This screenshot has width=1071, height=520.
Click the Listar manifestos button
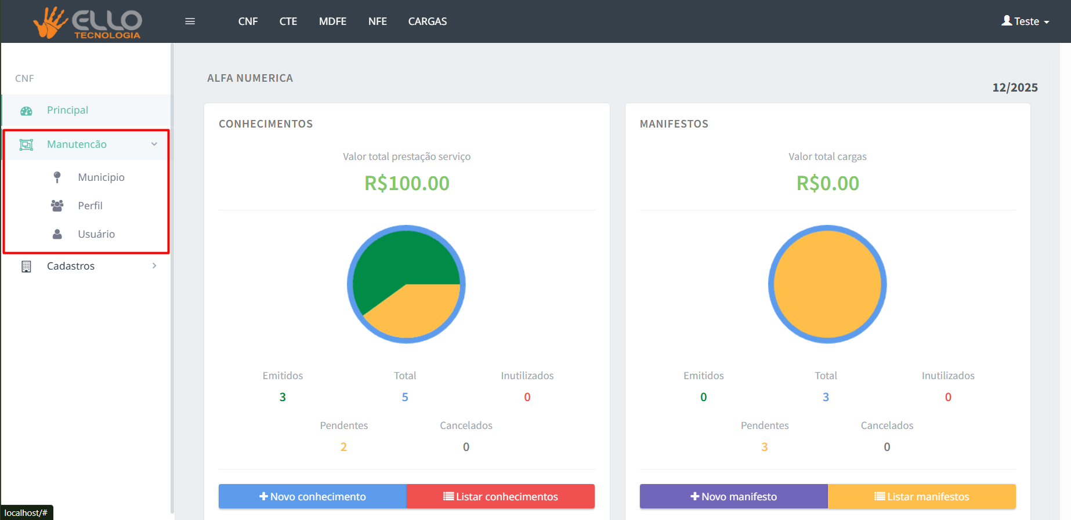tap(921, 497)
